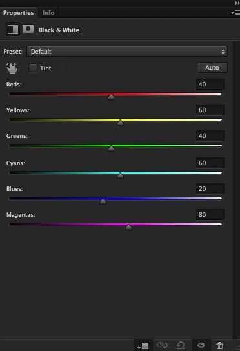Focus the Yellows value field showing 60
This screenshot has width=240, height=351.
[210, 110]
